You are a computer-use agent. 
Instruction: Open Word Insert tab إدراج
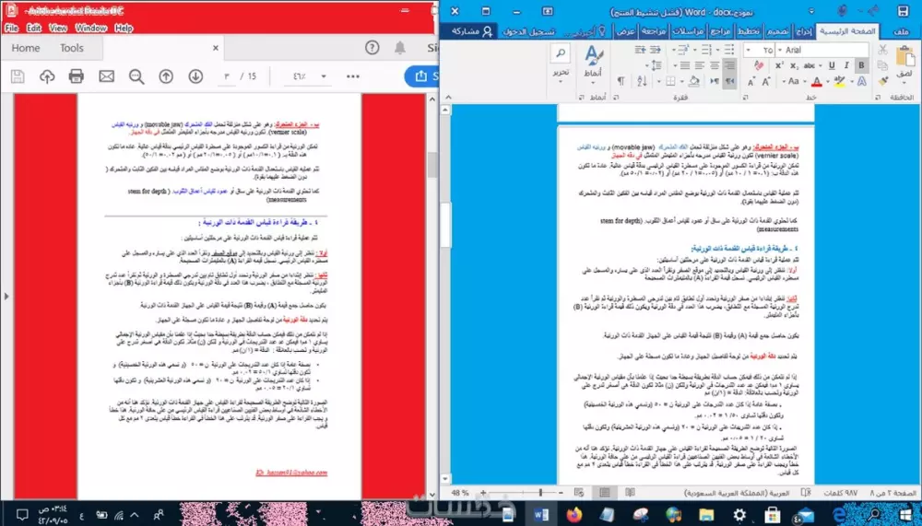(804, 31)
